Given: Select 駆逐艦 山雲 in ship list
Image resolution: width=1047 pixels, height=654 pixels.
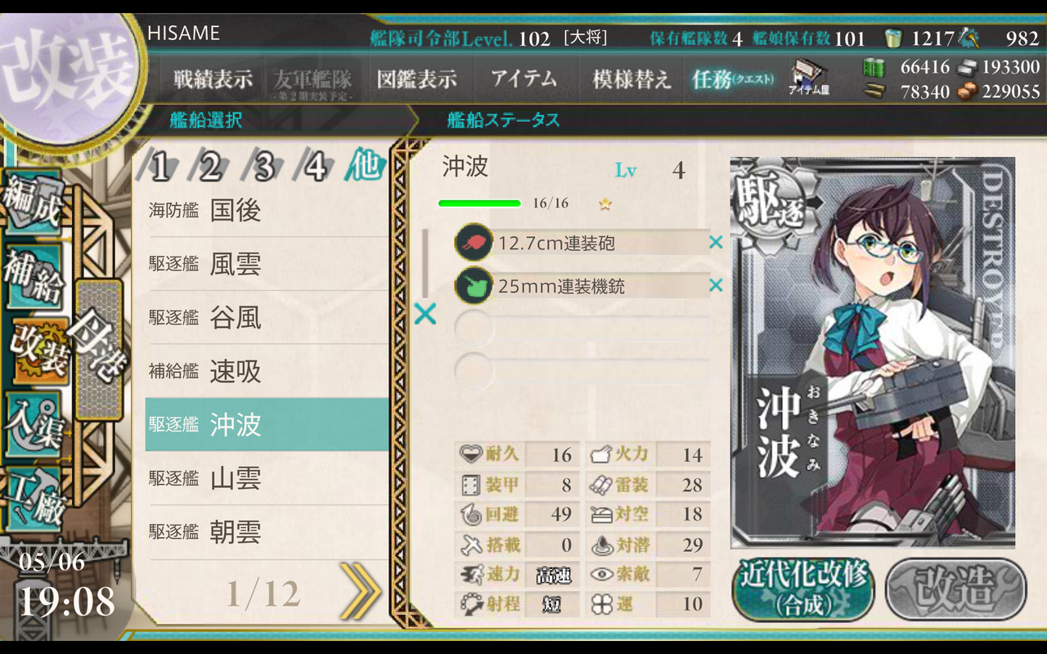Looking at the screenshot, I should [267, 479].
